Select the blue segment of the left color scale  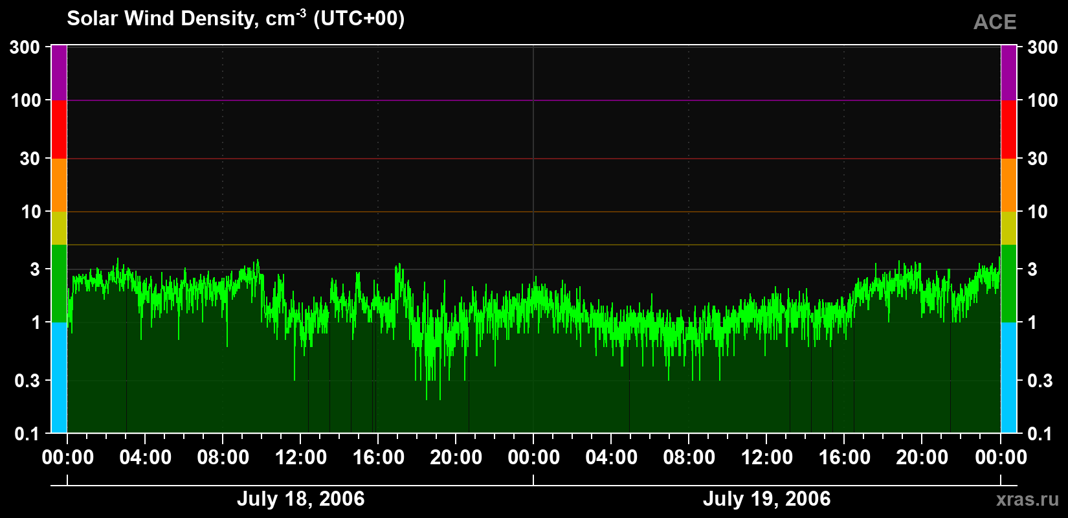click(x=59, y=377)
